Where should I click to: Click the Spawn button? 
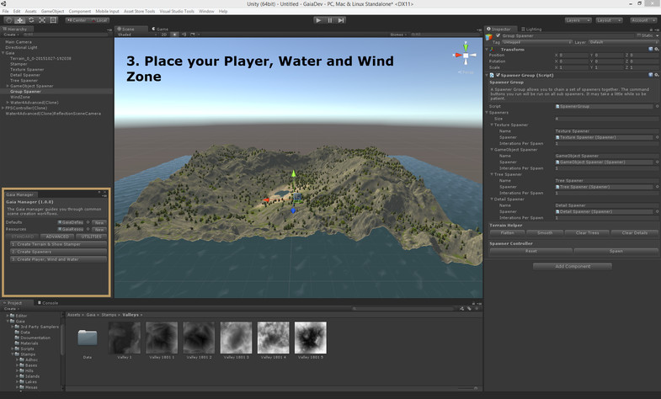click(x=616, y=251)
